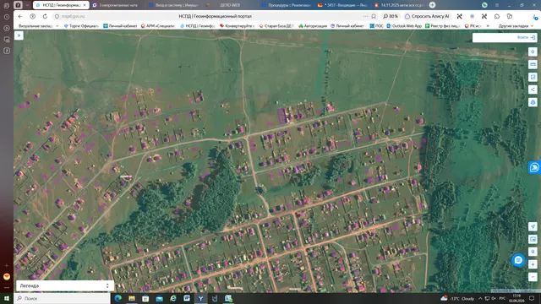Switch to the Вход в систему tab
This screenshot has height=304, width=541.
pyautogui.click(x=173, y=5)
